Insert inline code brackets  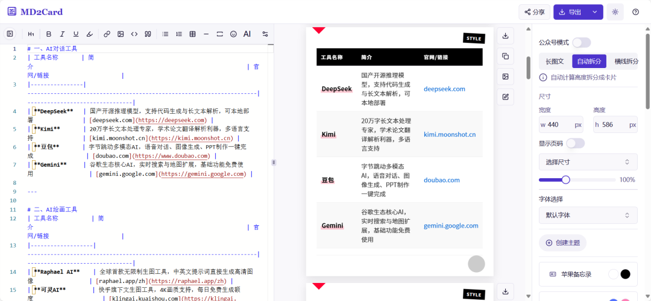tap(134, 34)
